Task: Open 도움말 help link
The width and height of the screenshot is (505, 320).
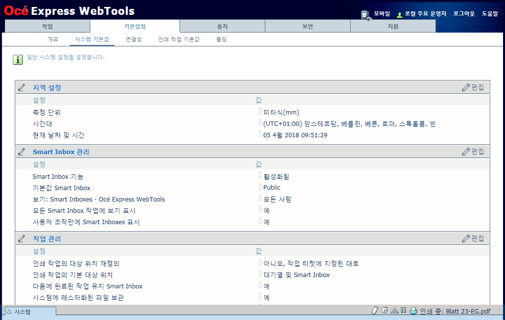Action: pyautogui.click(x=490, y=13)
